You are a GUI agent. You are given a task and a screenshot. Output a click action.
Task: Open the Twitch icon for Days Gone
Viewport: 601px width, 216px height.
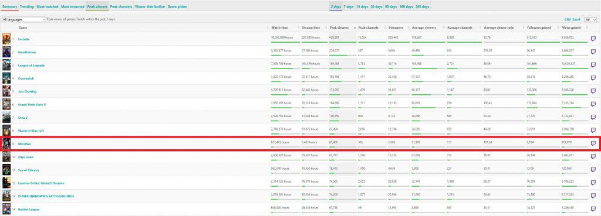[x=593, y=156]
